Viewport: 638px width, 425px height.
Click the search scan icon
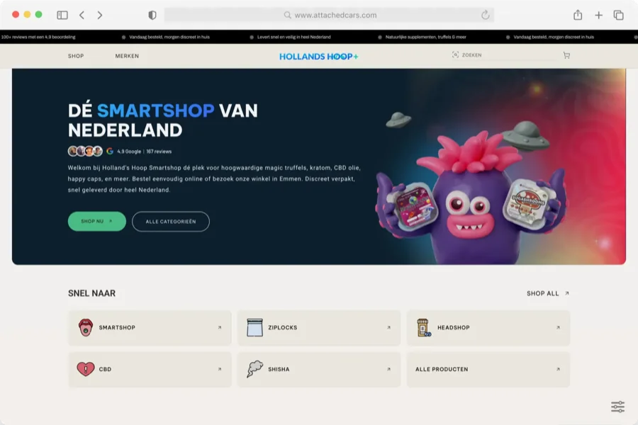[x=455, y=55]
